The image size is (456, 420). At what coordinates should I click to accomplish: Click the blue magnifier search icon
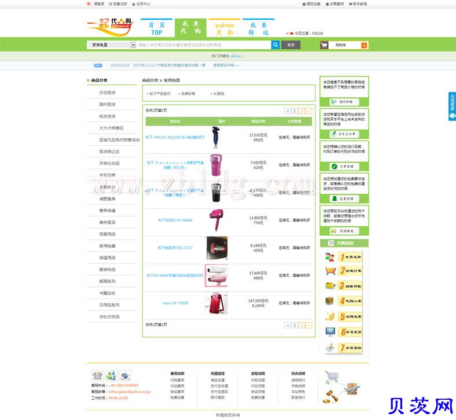275,45
